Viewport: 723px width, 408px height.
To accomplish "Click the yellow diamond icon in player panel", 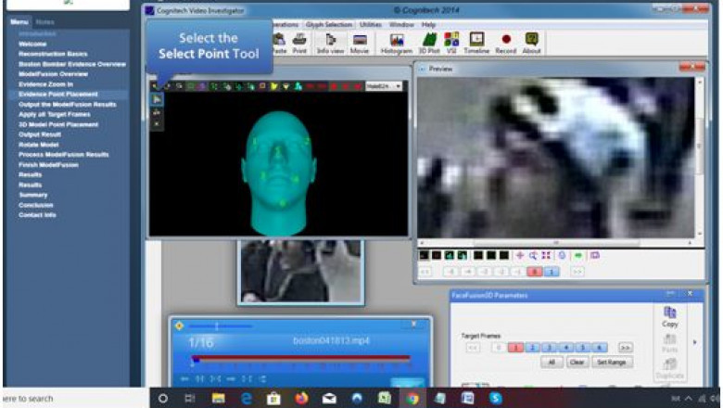I will click(180, 326).
